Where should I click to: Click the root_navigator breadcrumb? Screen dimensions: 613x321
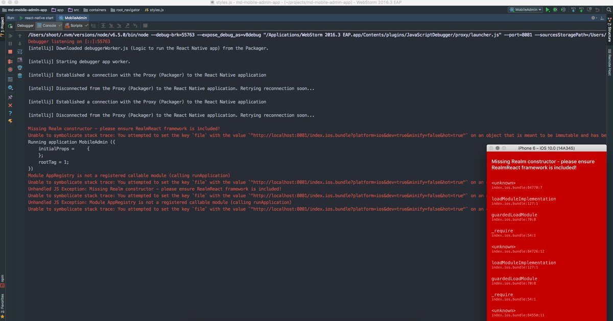[124, 10]
